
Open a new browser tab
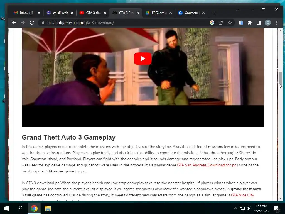(x=214, y=13)
